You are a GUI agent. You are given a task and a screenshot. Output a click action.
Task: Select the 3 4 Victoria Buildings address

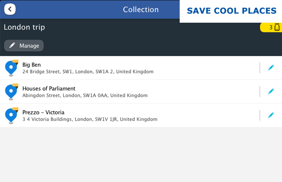click(90, 119)
